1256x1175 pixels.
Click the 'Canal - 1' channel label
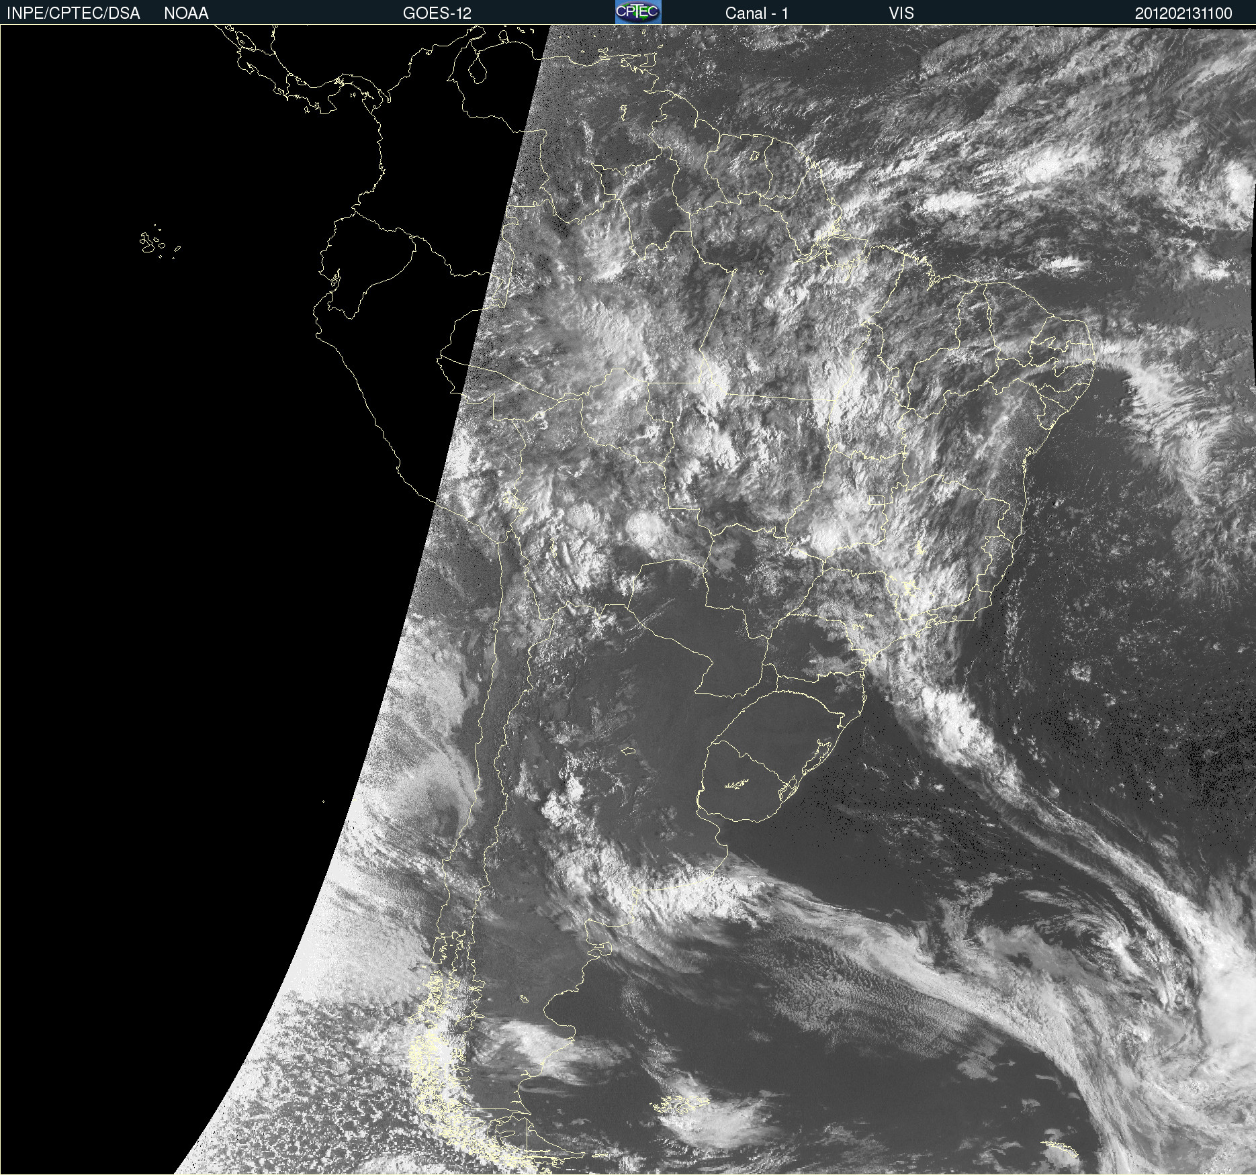[757, 13]
